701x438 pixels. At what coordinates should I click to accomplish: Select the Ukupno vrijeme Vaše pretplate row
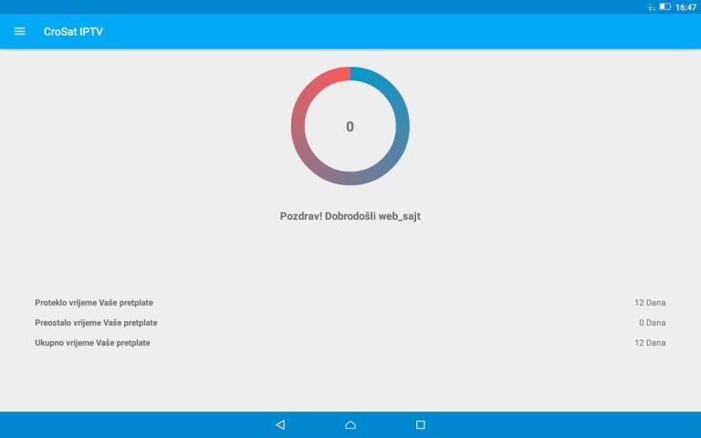pyautogui.click(x=92, y=342)
